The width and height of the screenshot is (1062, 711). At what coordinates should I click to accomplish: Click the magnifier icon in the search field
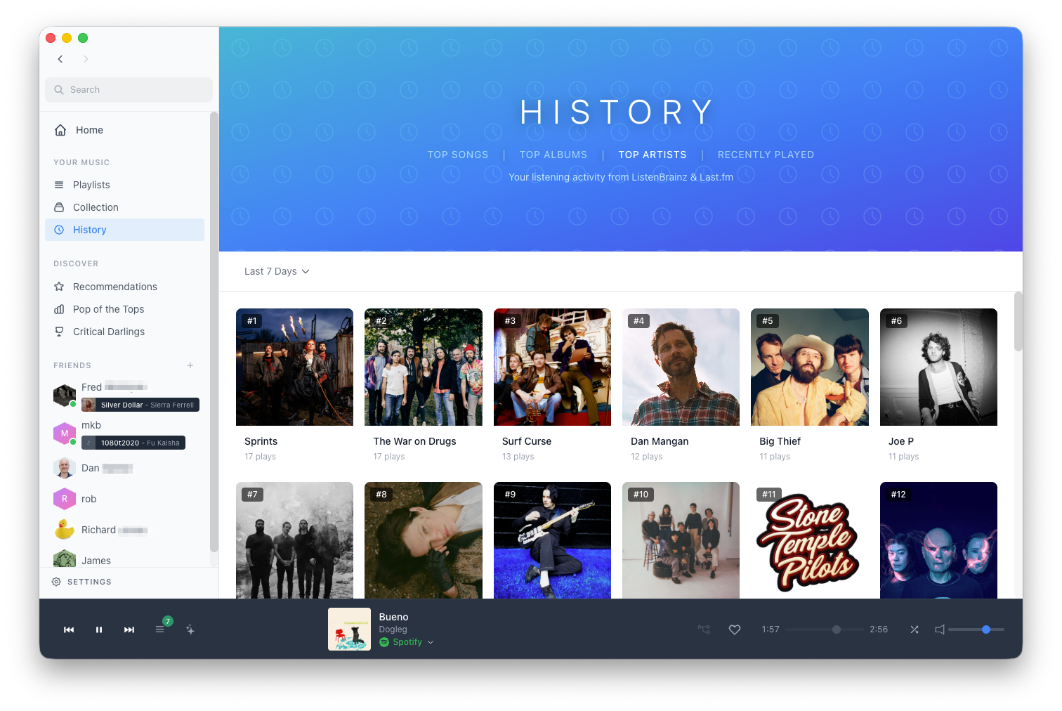point(58,90)
